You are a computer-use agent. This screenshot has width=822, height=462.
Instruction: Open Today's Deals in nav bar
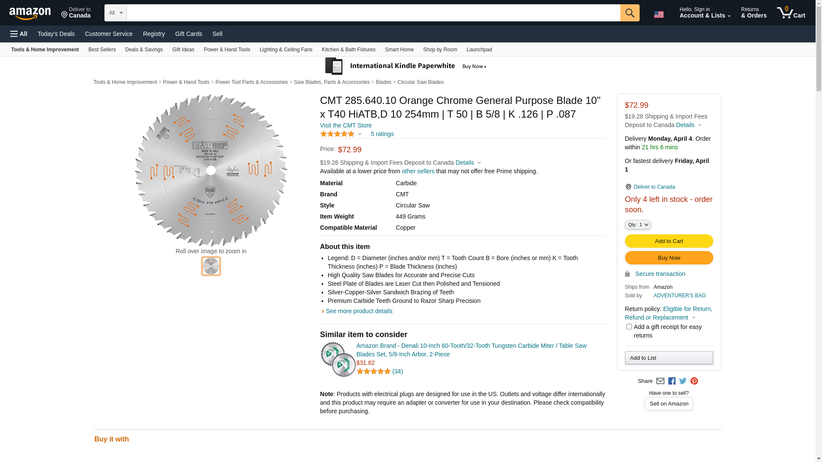[x=56, y=34]
